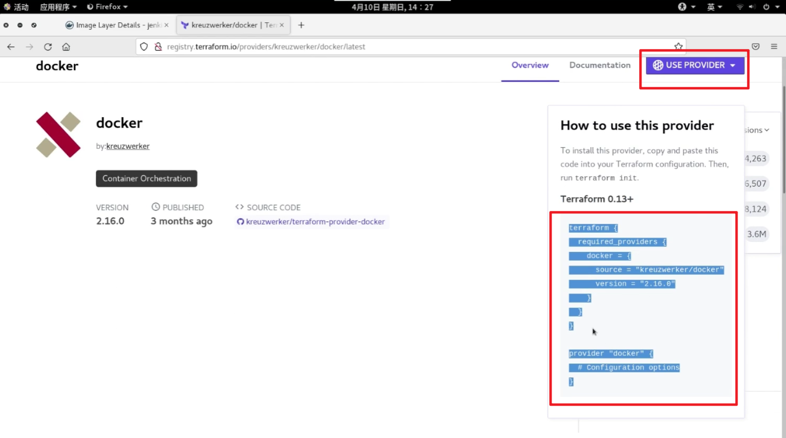Viewport: 786px width, 438px height.
Task: Open the Firefox hamburger menu
Action: (774, 47)
